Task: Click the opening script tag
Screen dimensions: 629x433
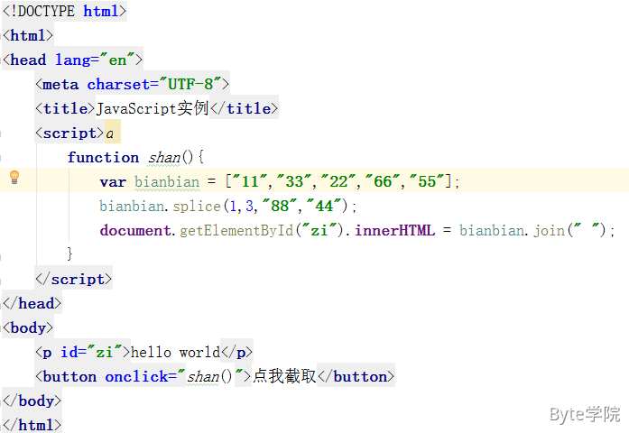Action: [69, 133]
